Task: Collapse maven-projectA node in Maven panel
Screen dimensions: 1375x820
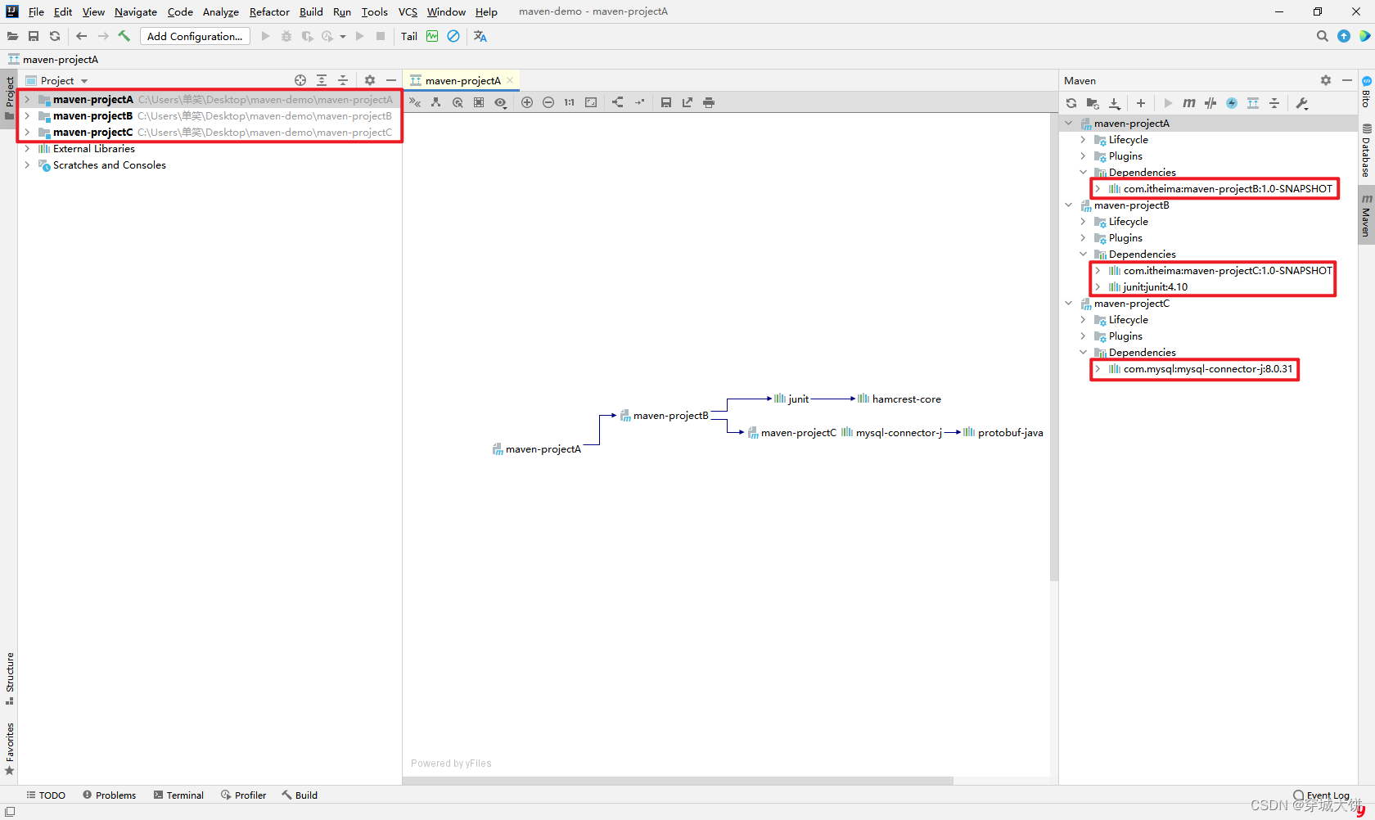Action: point(1069,124)
